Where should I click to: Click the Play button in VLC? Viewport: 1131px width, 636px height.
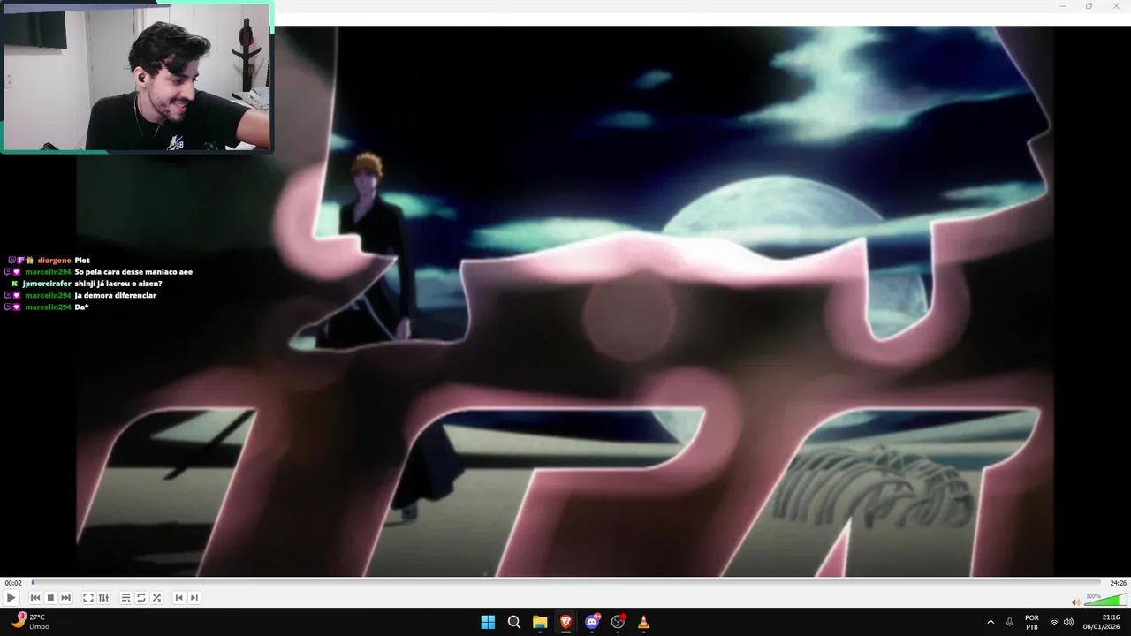point(11,598)
